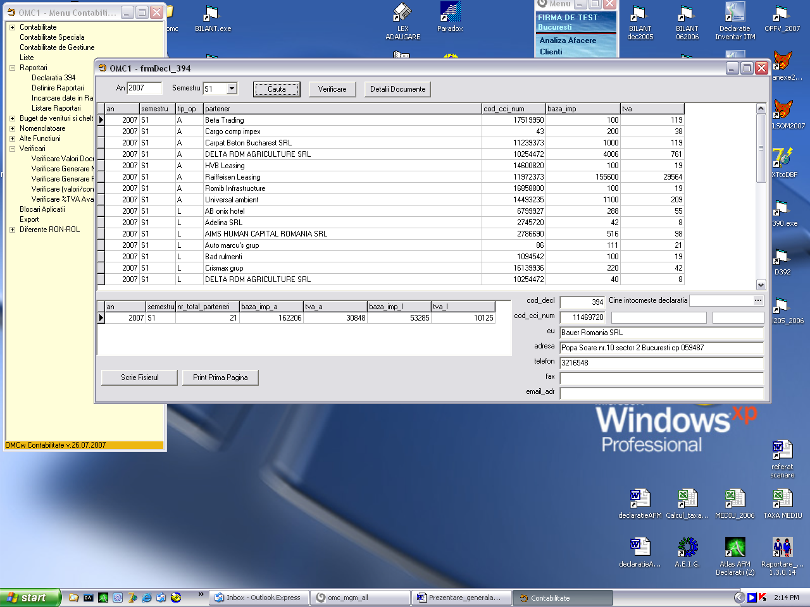This screenshot has width=810, height=607.
Task: Select the Export tree item
Action: [x=29, y=219]
